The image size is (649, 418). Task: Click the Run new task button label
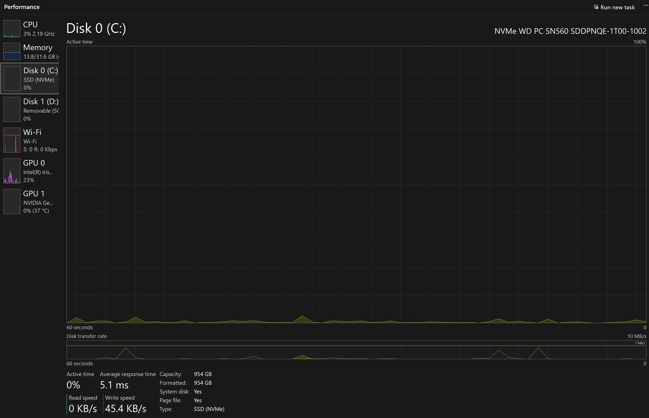(617, 7)
